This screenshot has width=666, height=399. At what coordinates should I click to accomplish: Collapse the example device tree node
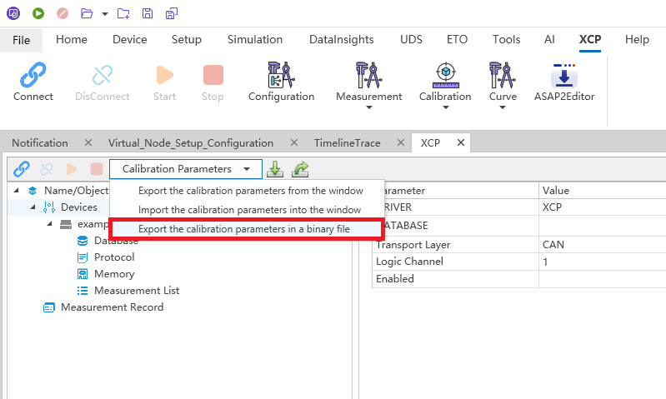tap(49, 223)
